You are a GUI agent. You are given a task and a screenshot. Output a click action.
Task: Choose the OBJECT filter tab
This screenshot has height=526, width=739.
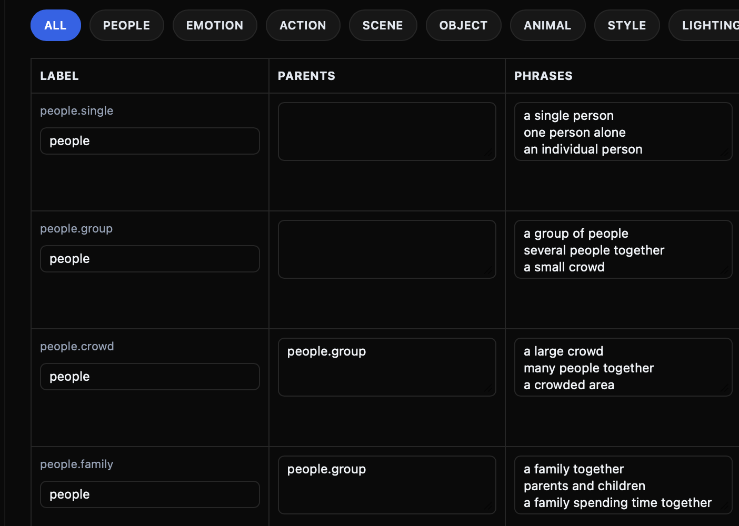463,25
